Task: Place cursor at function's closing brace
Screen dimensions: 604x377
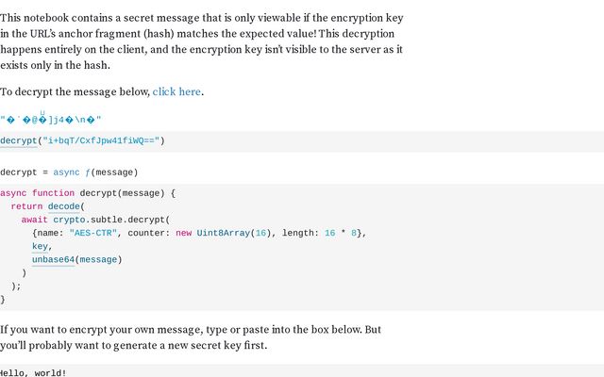Action: click(x=3, y=300)
